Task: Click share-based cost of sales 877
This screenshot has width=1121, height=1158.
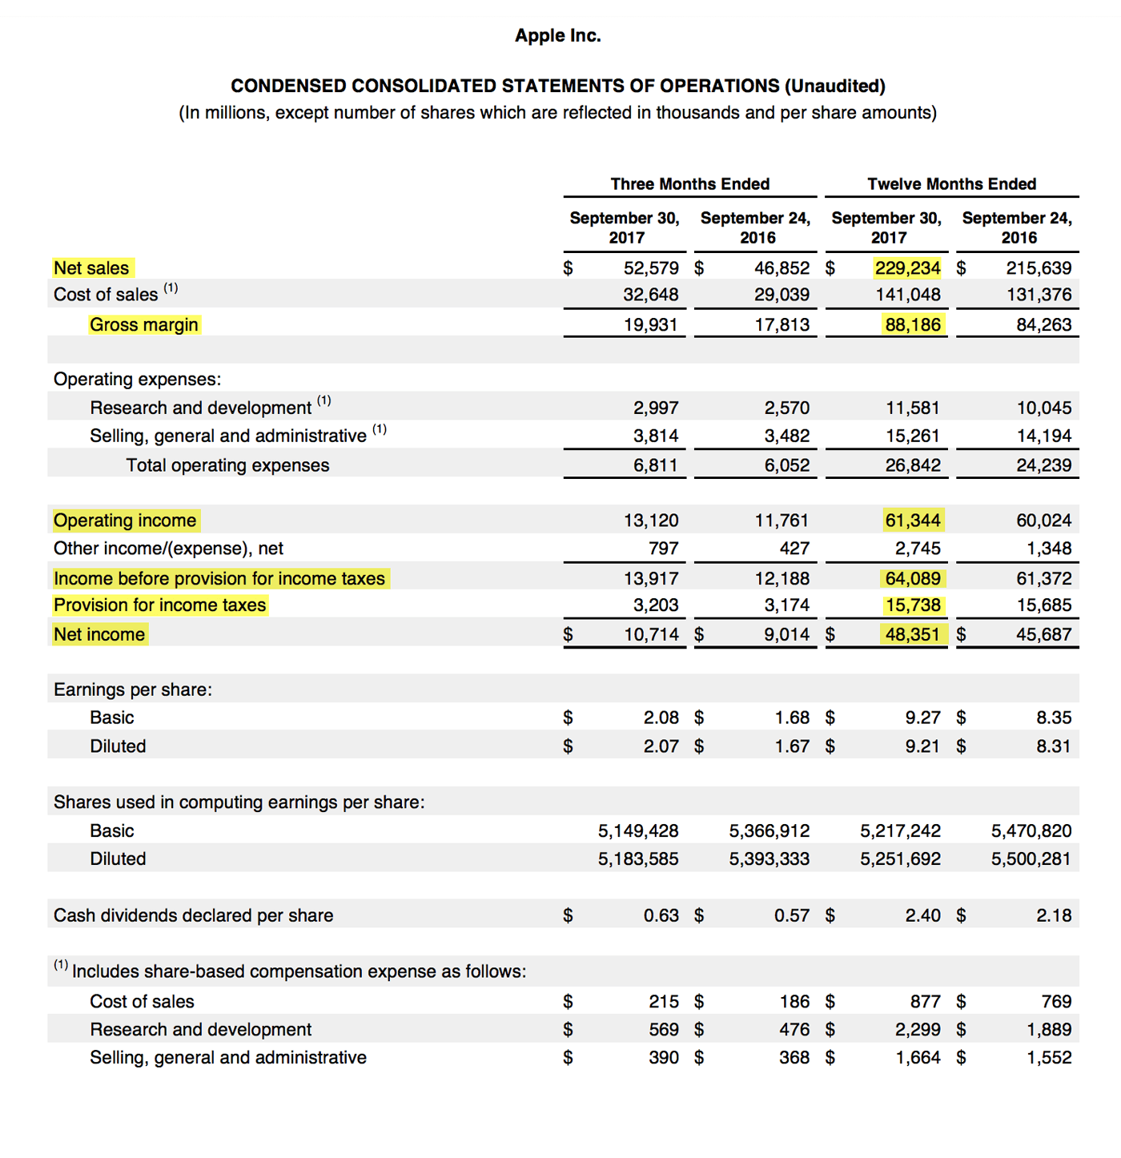Action: click(x=926, y=1002)
